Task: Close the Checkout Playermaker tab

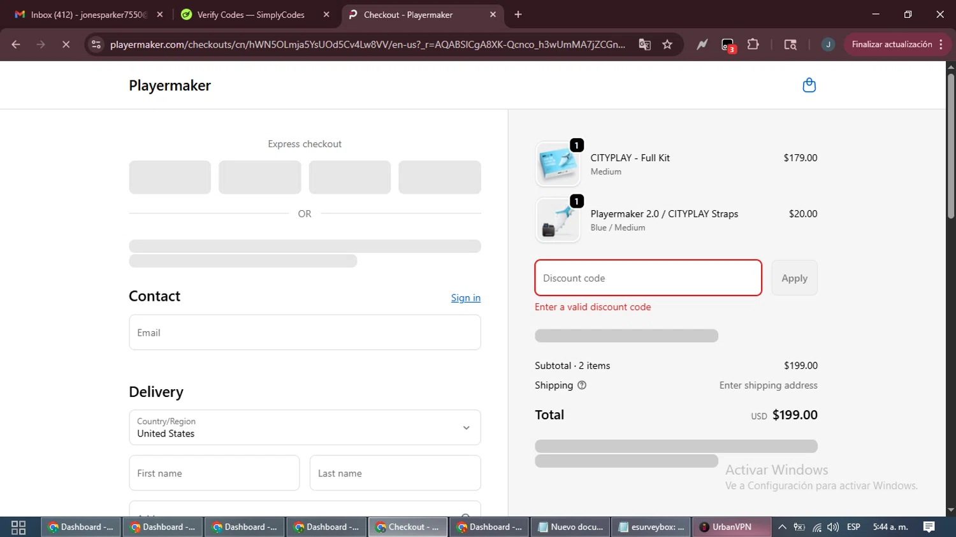Action: click(x=493, y=15)
